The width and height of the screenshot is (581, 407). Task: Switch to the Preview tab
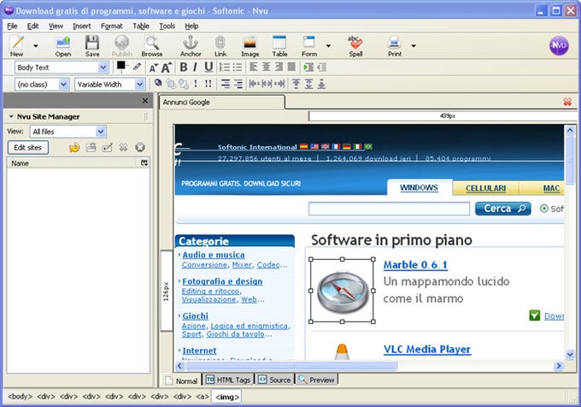pyautogui.click(x=317, y=380)
